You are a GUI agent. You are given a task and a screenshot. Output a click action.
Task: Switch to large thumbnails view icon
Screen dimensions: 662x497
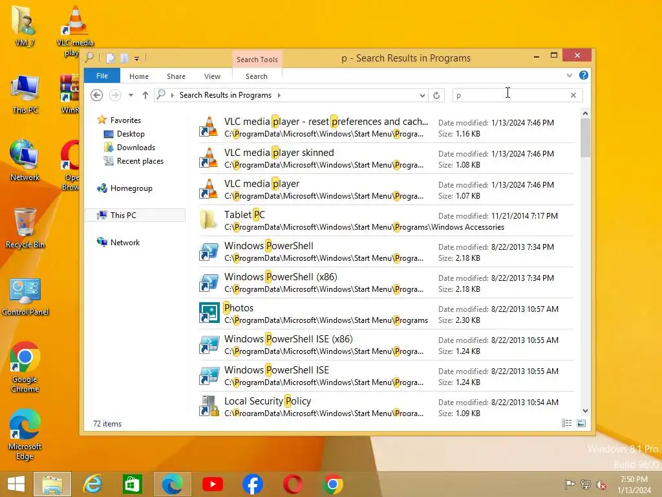[581, 423]
